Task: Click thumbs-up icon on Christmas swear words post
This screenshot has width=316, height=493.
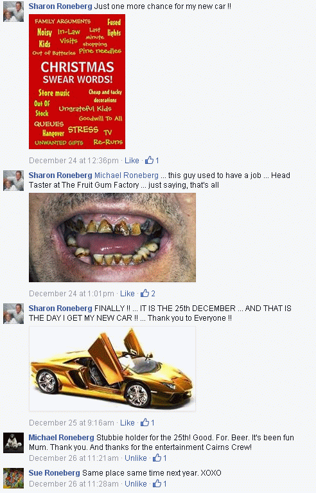Action: pyautogui.click(x=149, y=160)
